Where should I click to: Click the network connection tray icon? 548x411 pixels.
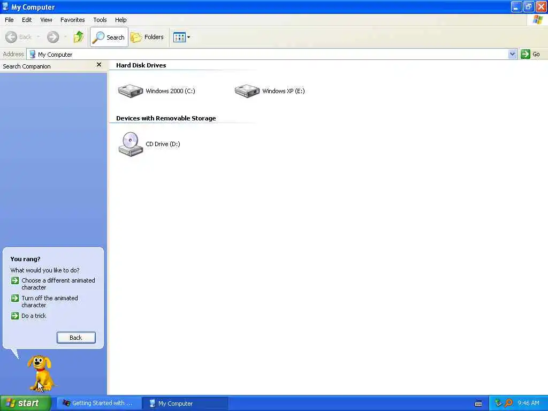click(x=498, y=404)
